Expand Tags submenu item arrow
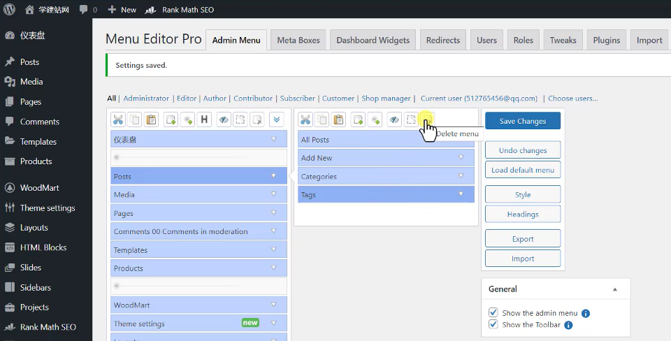The width and height of the screenshot is (671, 341). pos(461,194)
